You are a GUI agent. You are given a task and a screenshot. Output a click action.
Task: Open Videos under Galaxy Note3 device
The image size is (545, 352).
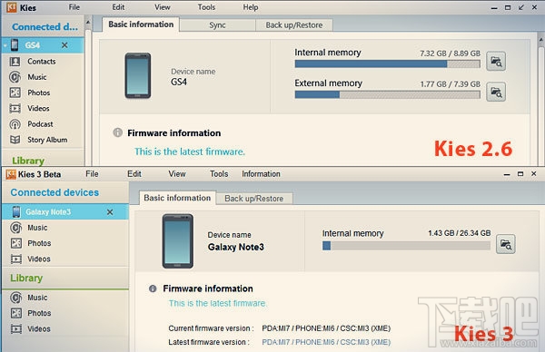[x=39, y=259]
